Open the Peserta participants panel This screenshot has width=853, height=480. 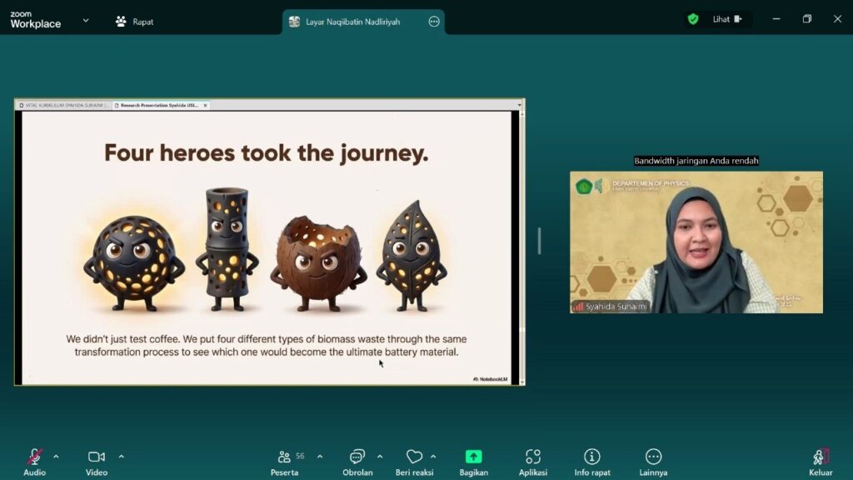(x=284, y=457)
